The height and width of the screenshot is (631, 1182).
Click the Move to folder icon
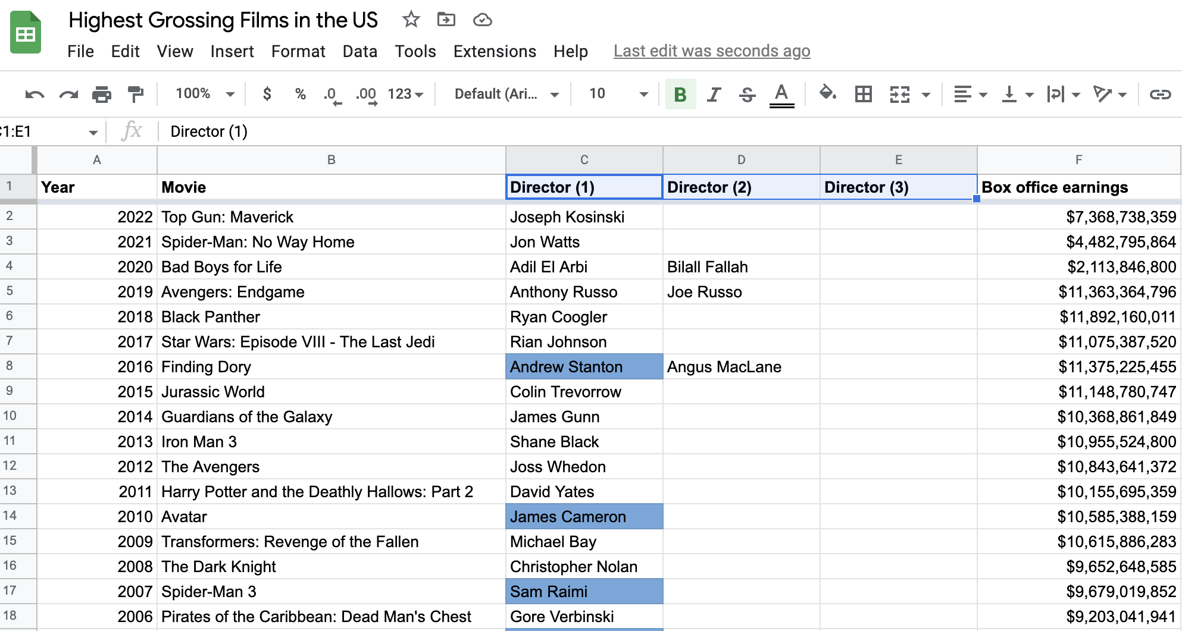coord(446,20)
